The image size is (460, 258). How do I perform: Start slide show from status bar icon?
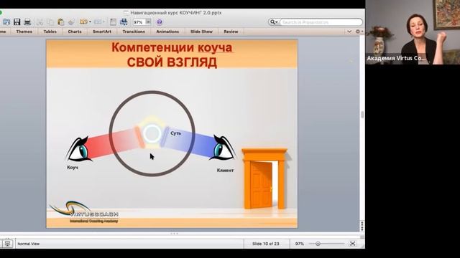pos(7,244)
